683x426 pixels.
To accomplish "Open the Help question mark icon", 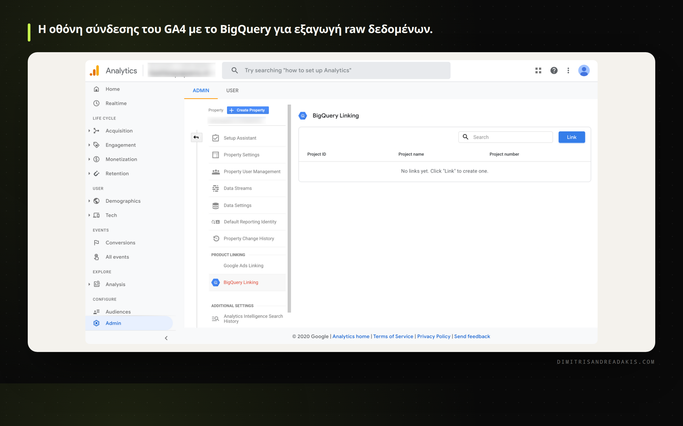I will [x=554, y=71].
